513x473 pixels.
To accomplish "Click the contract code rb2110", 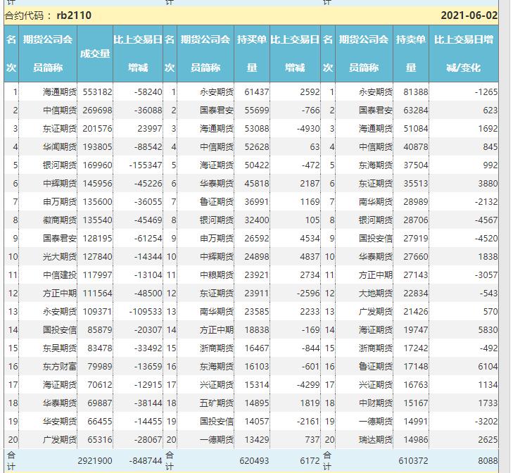I will [x=74, y=15].
